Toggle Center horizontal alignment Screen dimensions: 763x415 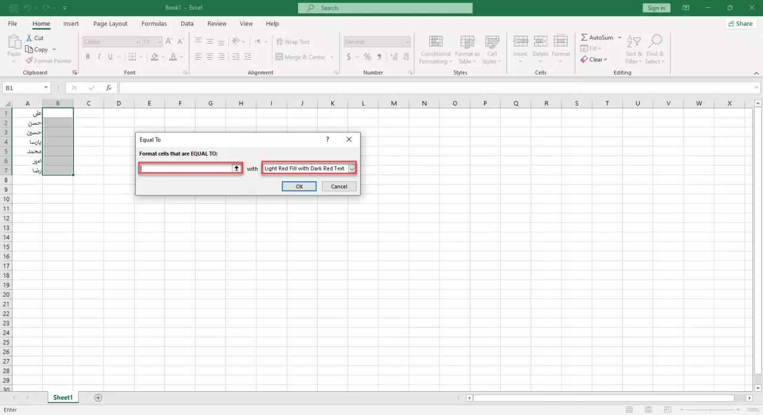pos(209,57)
